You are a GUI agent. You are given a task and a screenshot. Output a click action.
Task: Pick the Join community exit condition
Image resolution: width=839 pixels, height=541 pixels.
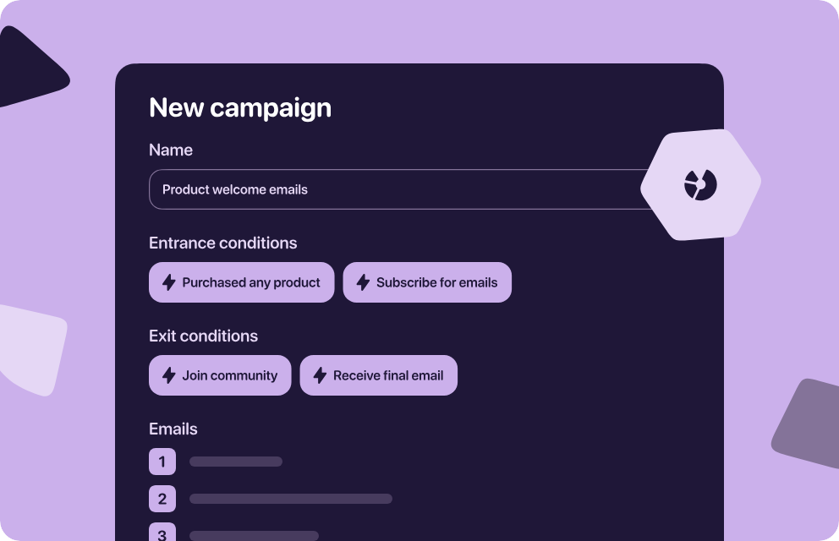click(x=220, y=375)
